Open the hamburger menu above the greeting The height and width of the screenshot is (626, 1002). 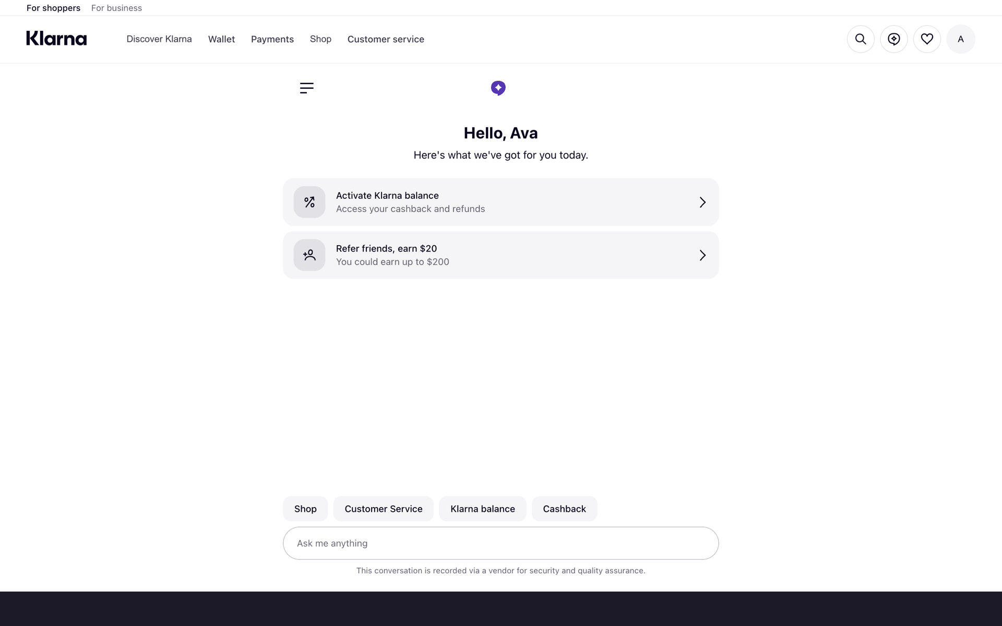[307, 88]
